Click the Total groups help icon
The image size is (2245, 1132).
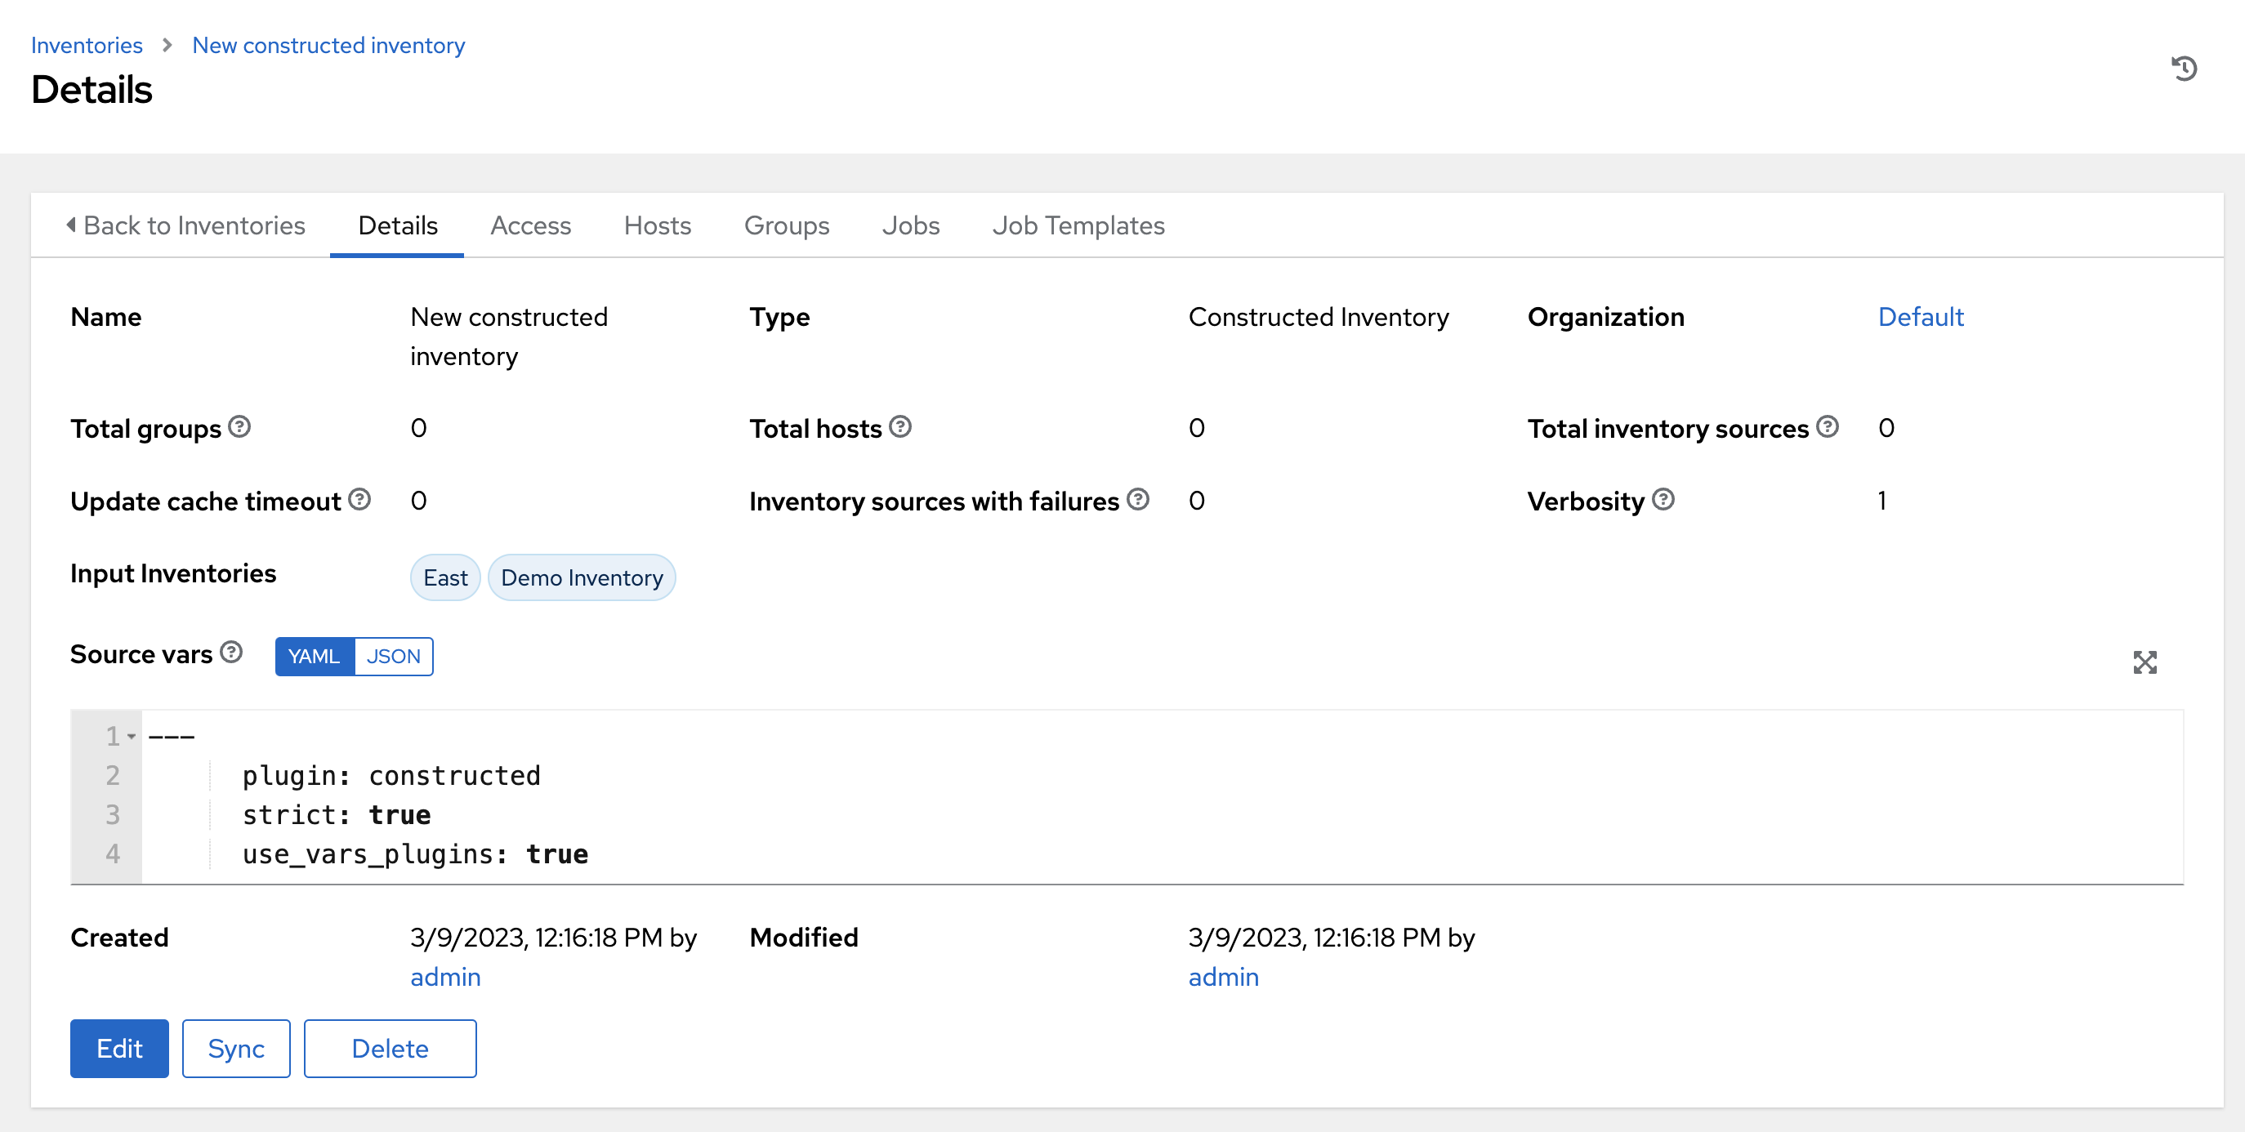241,426
